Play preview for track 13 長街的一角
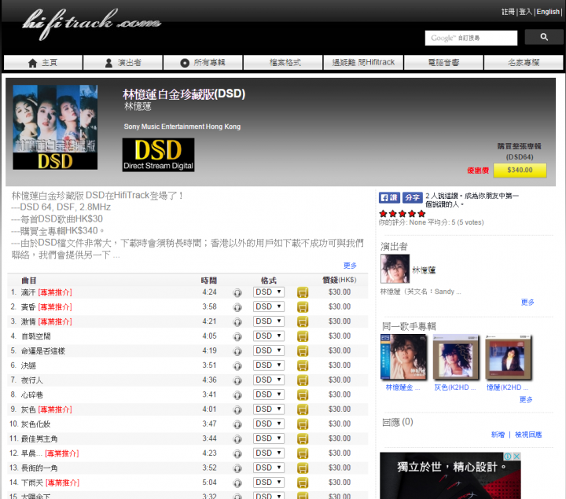The image size is (566, 499). [237, 468]
